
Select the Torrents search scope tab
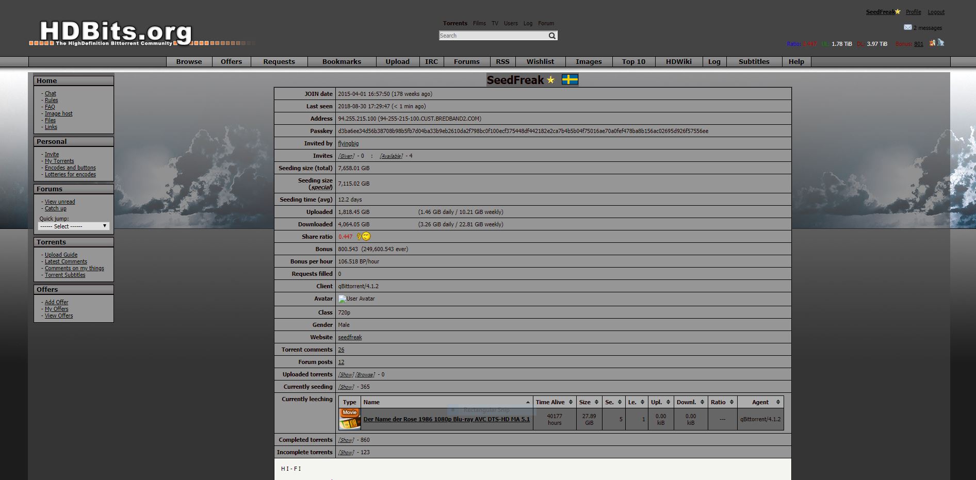[455, 23]
